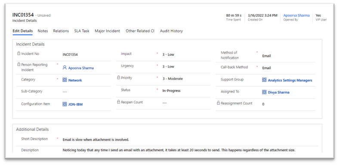Open the Apoorva Sharma Opened By link
339x165 pixels.
[296, 15]
